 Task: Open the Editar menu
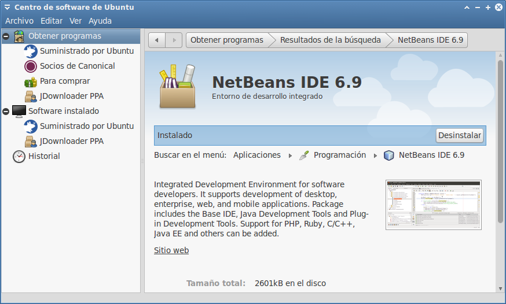(x=52, y=21)
